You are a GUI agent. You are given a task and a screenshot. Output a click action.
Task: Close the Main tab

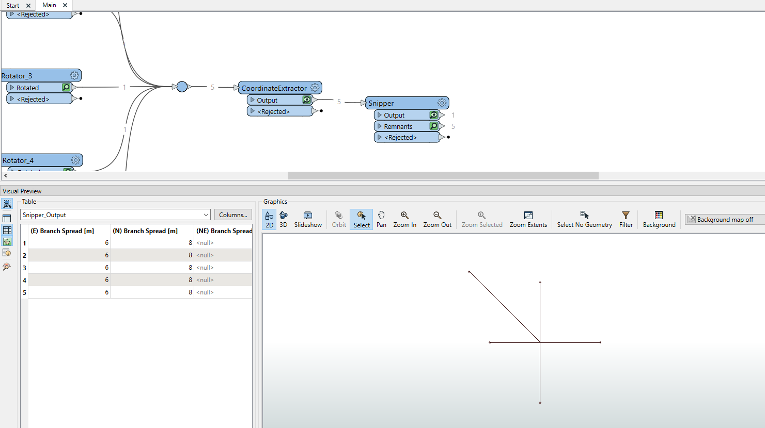[x=65, y=5]
